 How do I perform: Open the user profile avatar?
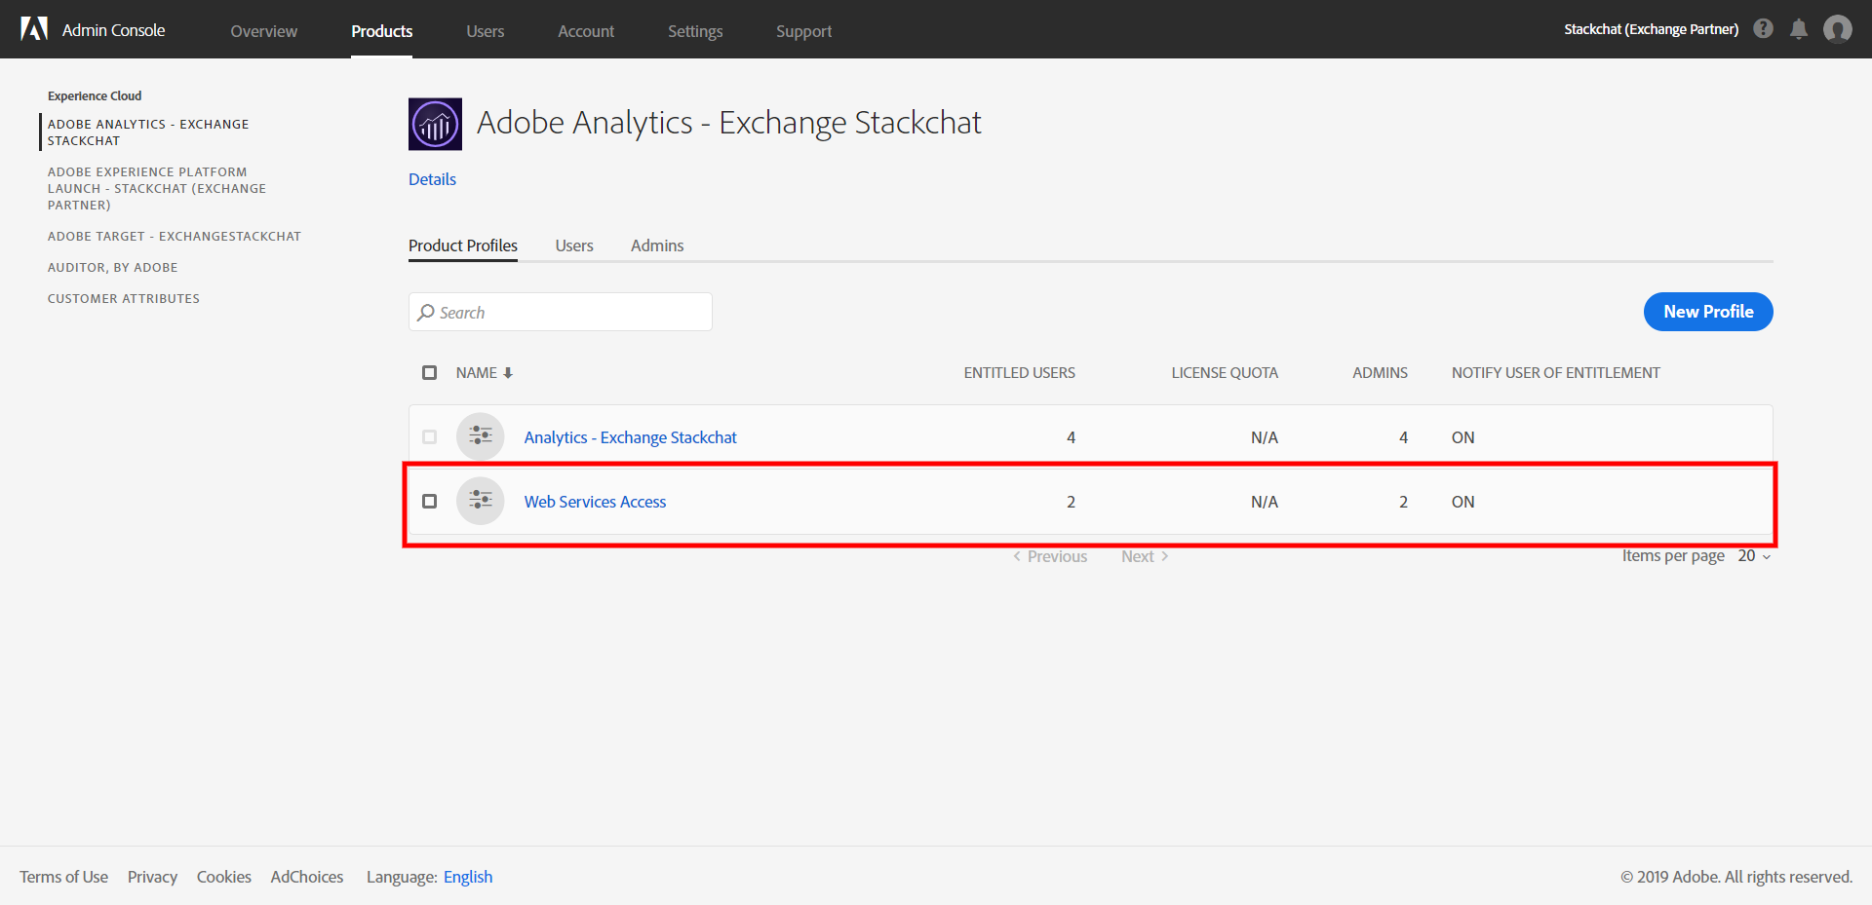1838,29
